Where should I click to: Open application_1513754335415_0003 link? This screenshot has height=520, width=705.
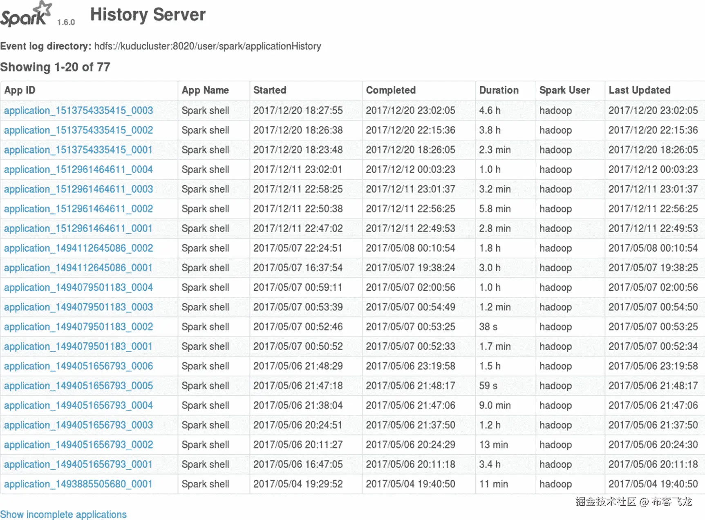click(78, 111)
